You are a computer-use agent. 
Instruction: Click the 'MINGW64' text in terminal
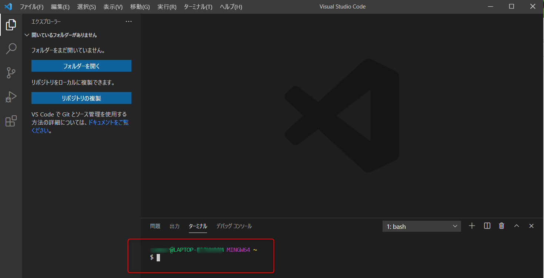tap(238, 250)
